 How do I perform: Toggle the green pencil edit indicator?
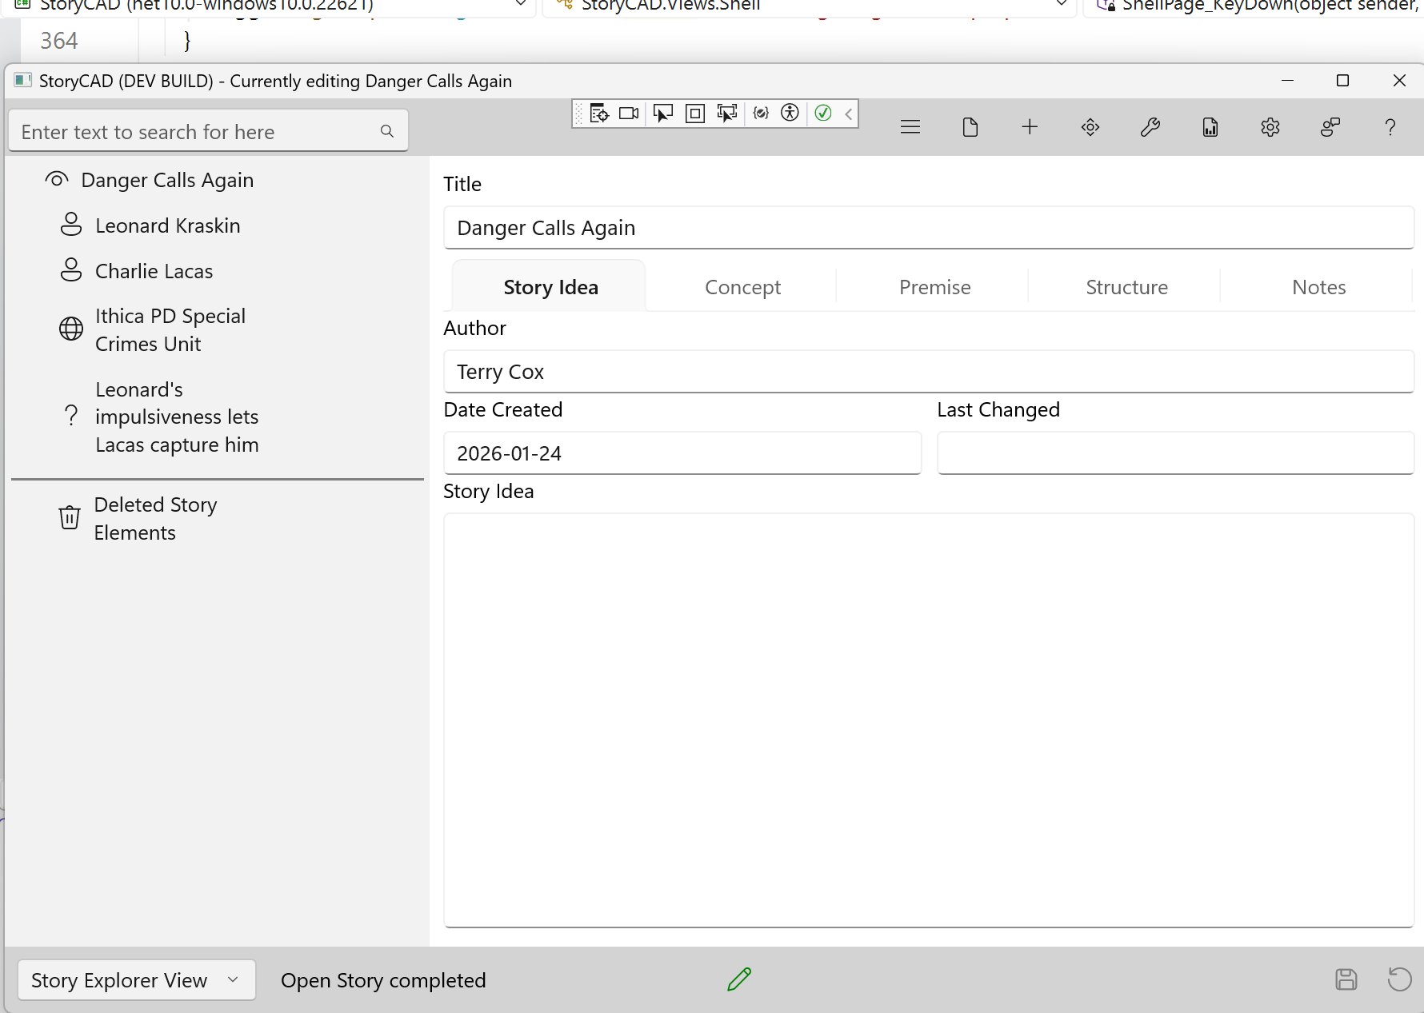739,979
